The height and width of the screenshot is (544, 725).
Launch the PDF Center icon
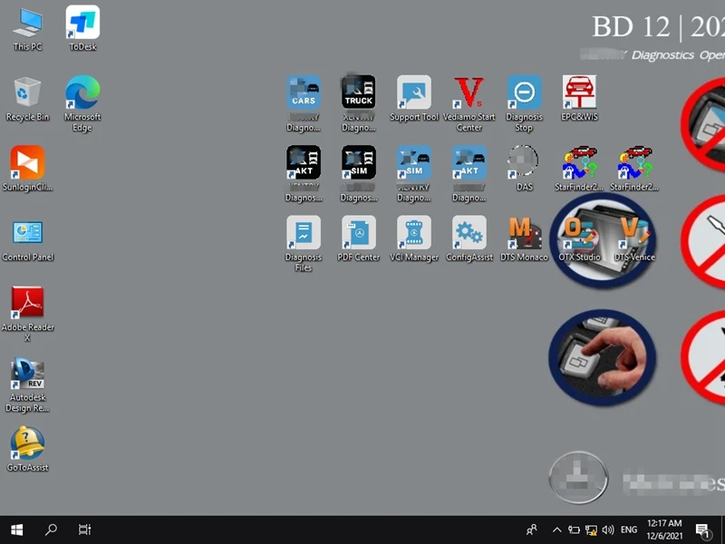tap(358, 234)
